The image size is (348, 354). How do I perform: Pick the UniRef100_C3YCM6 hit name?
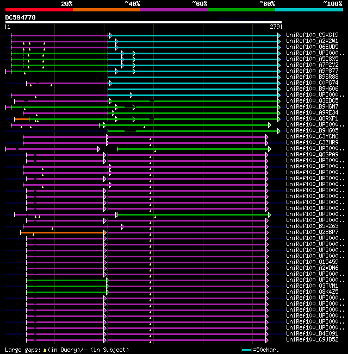[312, 137]
